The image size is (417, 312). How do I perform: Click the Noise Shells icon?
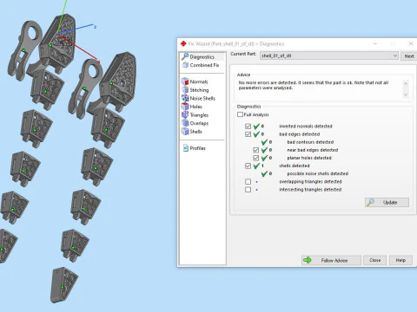[185, 99]
